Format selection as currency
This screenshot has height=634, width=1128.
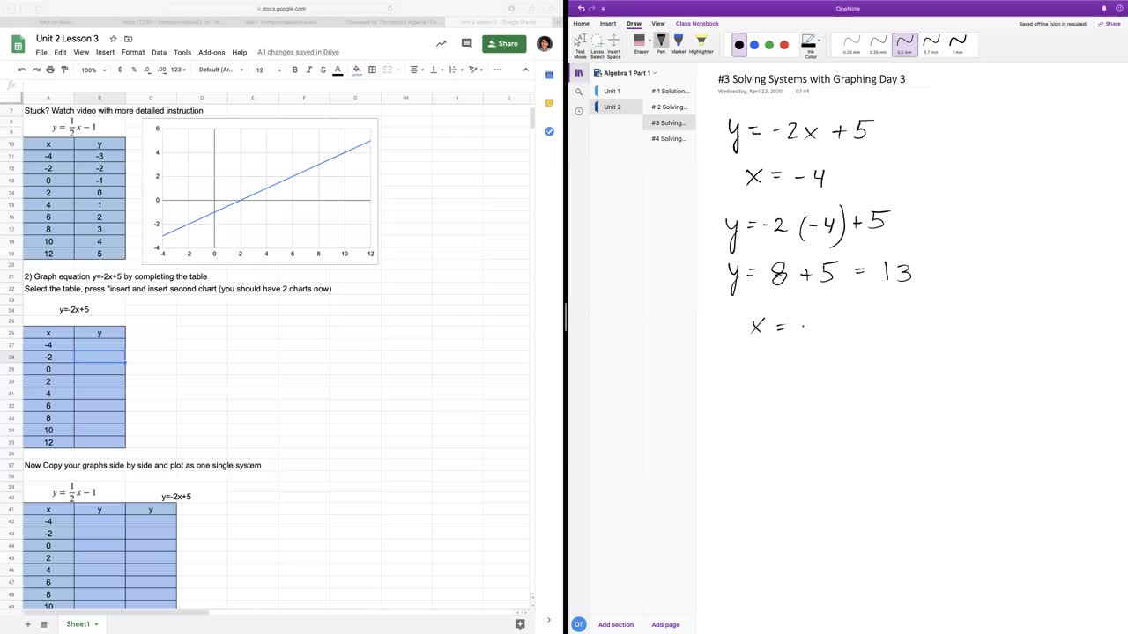[x=122, y=70]
